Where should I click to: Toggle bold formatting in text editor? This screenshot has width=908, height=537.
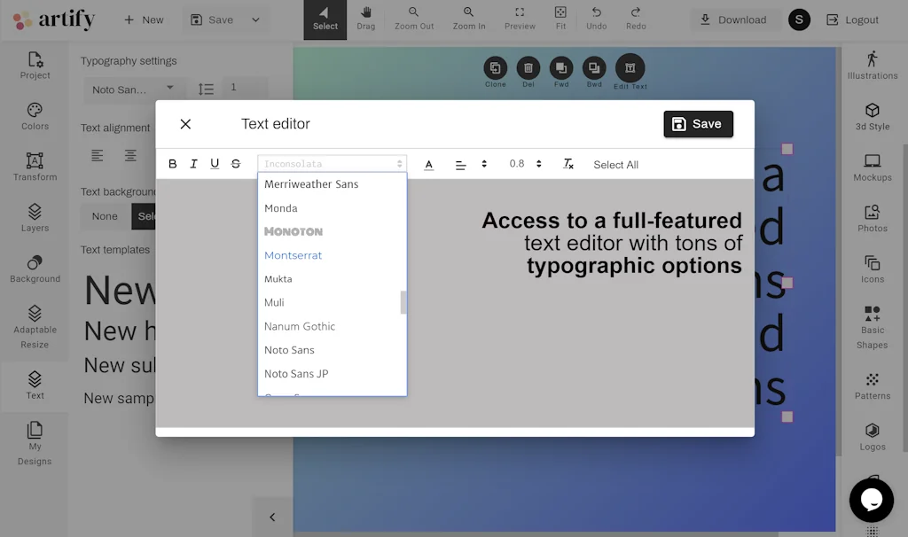point(173,164)
